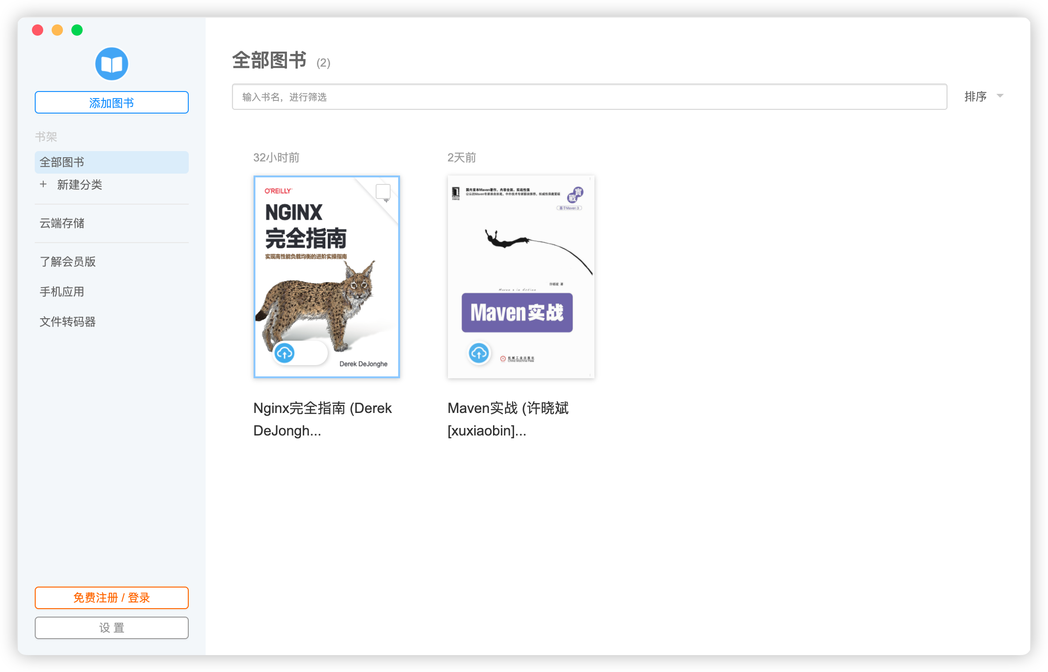Upload the Maven book to the cloud

[x=479, y=353]
